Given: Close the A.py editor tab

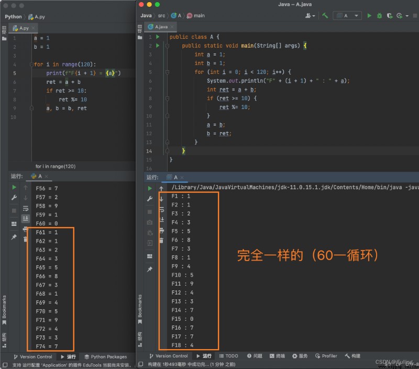Looking at the screenshot, I should (33, 28).
